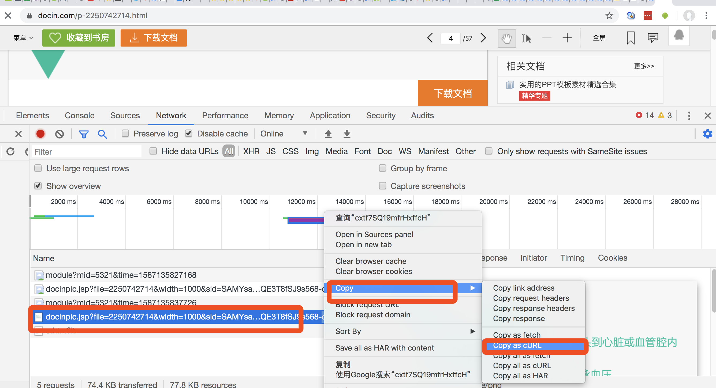
Task: Expand the 菜单 dropdown menu
Action: pyautogui.click(x=23, y=38)
